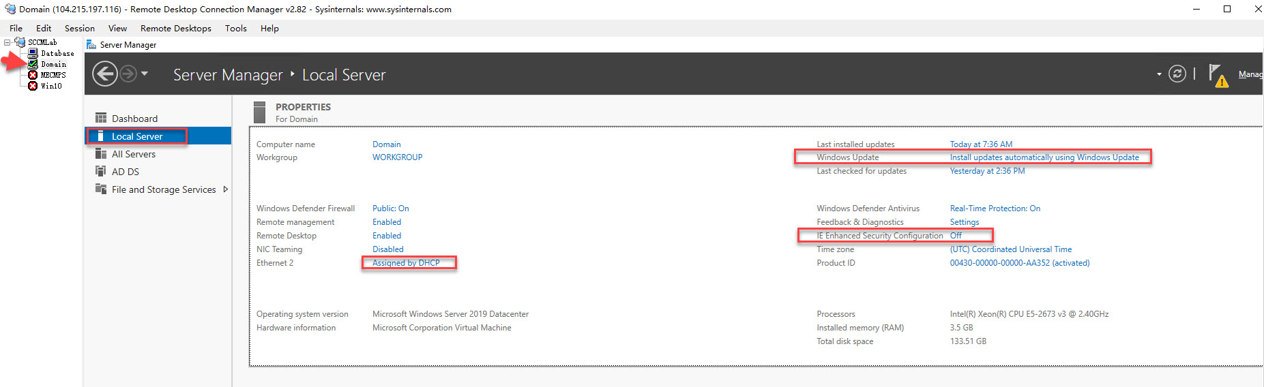Click the WORKGROUP link
Screen dimensions: 1264x387
pyautogui.click(x=397, y=157)
